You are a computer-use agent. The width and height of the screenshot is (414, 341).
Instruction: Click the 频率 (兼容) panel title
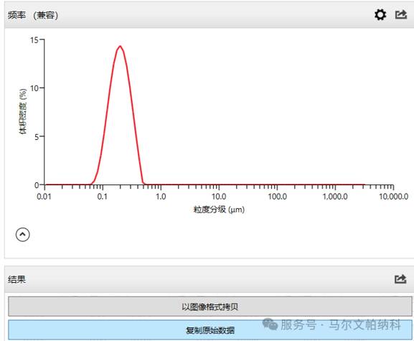coord(33,15)
